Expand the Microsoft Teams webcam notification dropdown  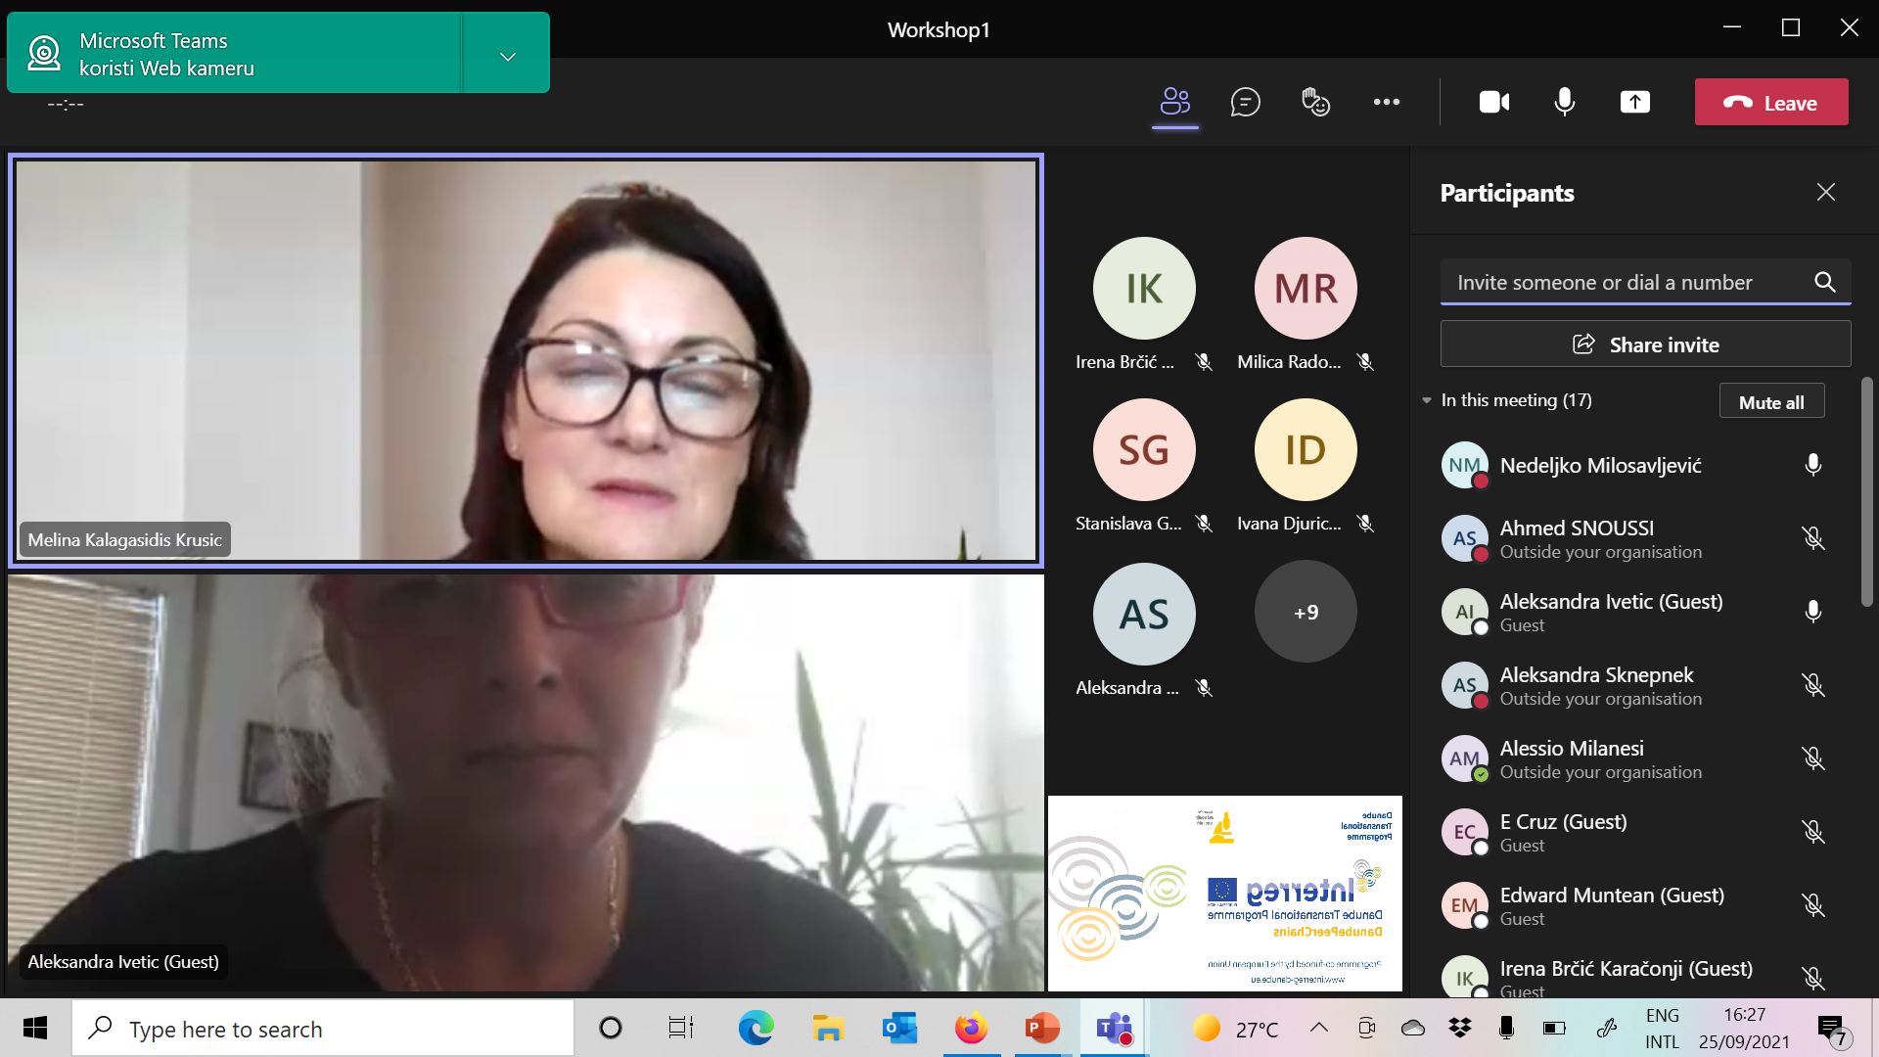pos(507,56)
